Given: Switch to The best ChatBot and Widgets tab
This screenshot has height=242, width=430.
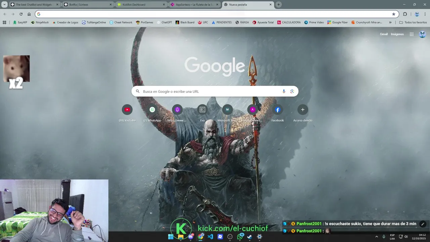Looking at the screenshot, I should click(x=34, y=5).
